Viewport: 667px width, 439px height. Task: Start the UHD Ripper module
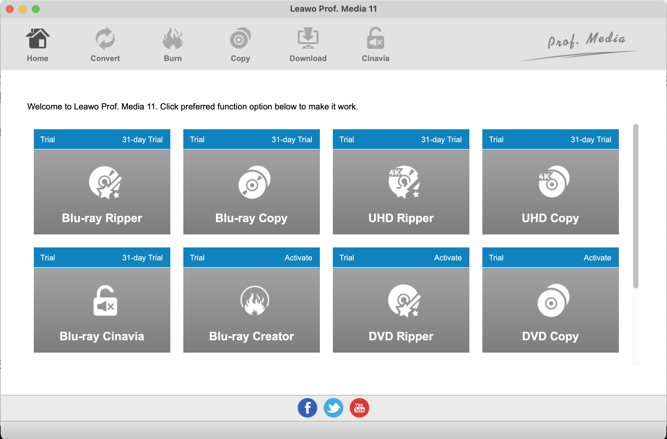[401, 192]
